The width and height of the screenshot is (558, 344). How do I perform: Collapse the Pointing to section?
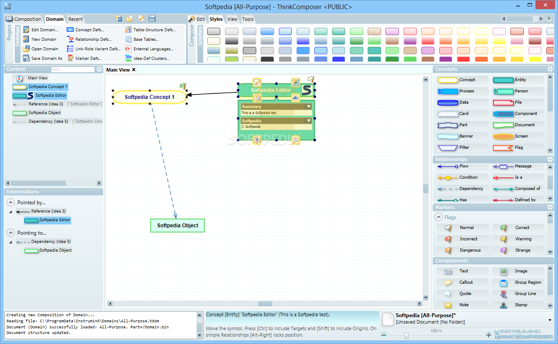click(x=10, y=233)
